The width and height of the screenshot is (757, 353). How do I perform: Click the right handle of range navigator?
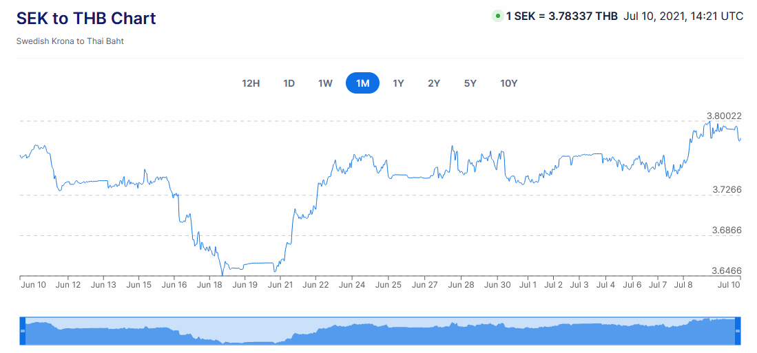click(x=738, y=331)
